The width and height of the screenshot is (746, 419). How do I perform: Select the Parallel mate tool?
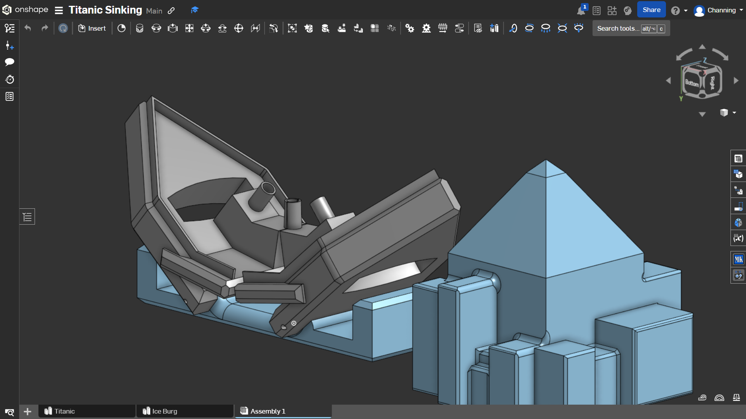(x=255, y=28)
